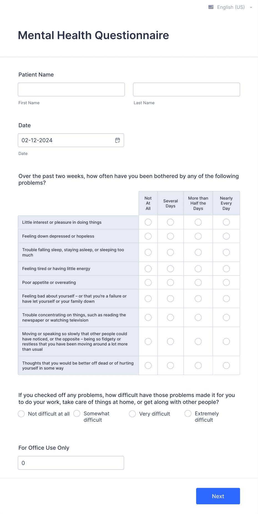Viewport: 258px width, 514px height.
Task: Expand the English (US) language selector
Action: point(231,7)
